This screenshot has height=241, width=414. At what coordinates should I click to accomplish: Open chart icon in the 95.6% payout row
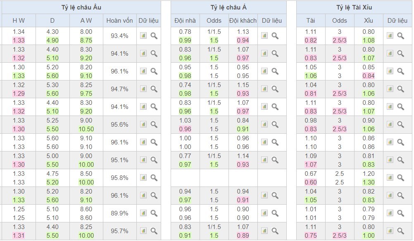pyautogui.click(x=143, y=124)
